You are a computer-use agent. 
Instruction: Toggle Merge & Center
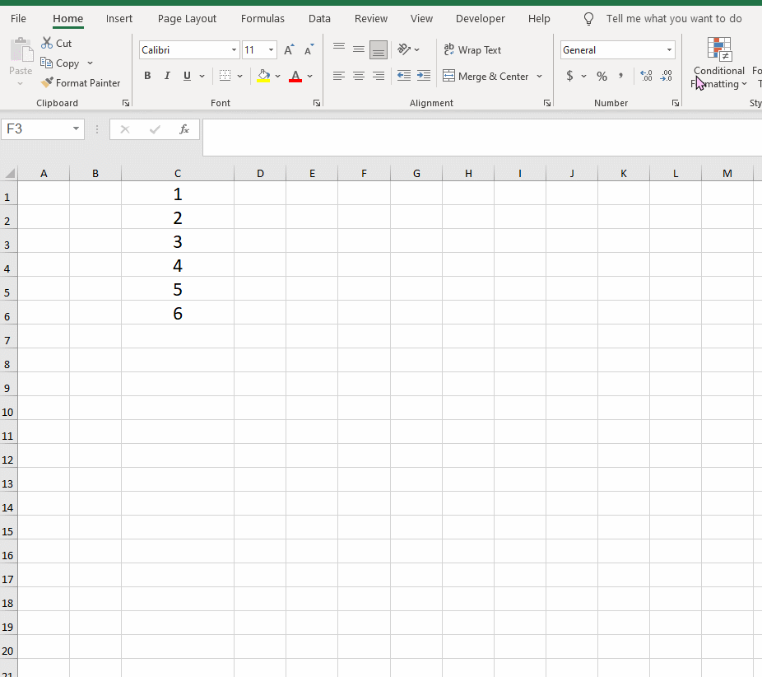click(486, 76)
